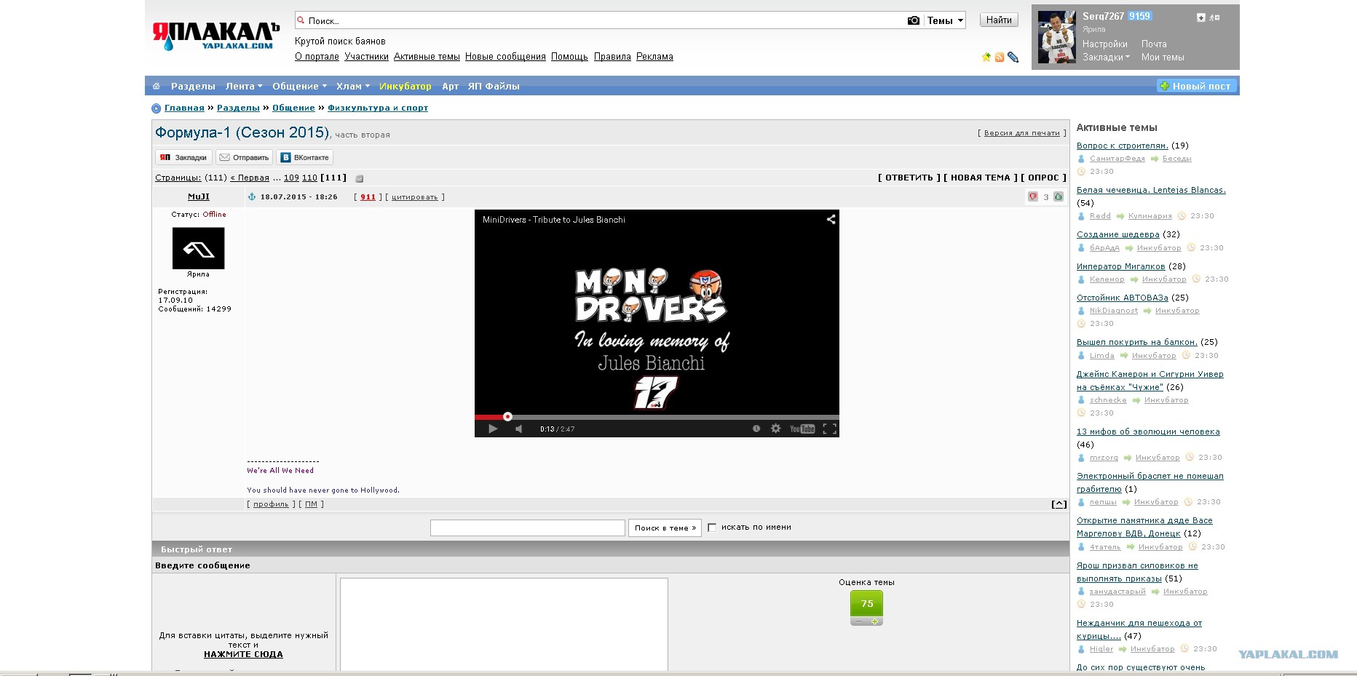Open Настройки in user panel
This screenshot has width=1357, height=676.
pos(1104,44)
